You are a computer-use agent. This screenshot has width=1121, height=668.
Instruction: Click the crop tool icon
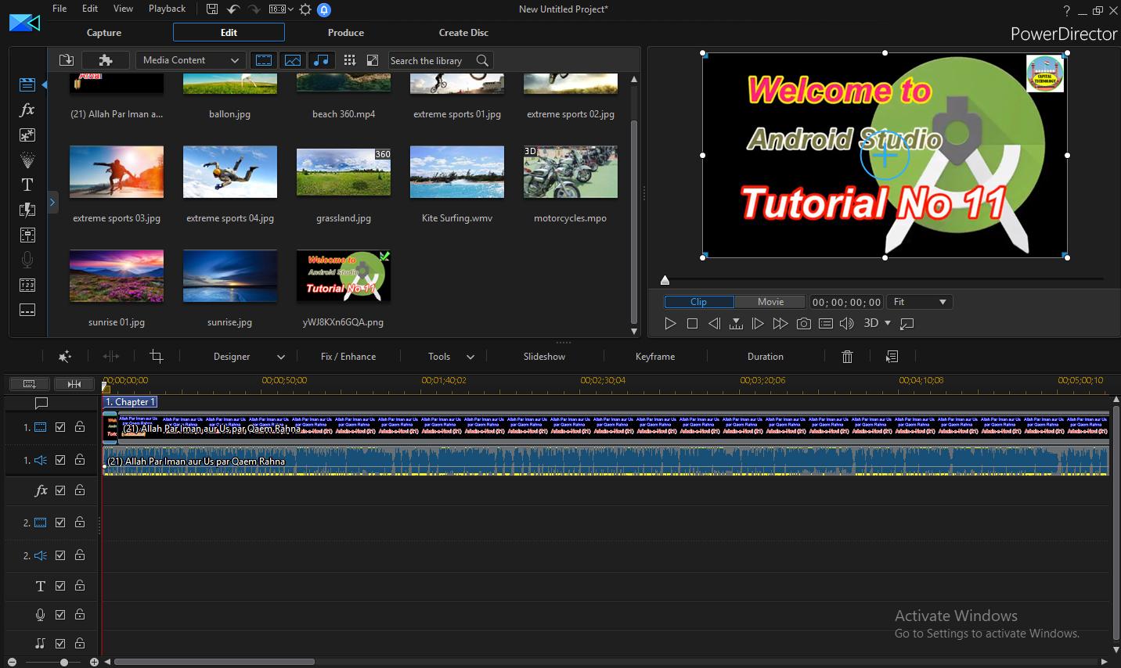coord(157,357)
